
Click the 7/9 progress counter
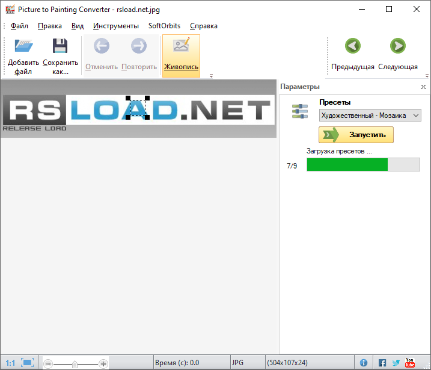(292, 166)
